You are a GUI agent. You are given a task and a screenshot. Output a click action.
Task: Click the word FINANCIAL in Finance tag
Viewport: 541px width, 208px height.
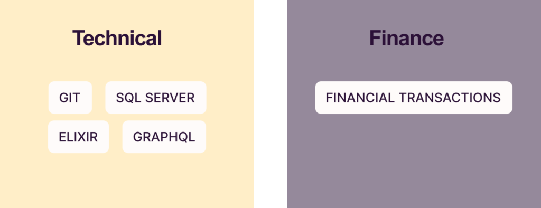360,98
